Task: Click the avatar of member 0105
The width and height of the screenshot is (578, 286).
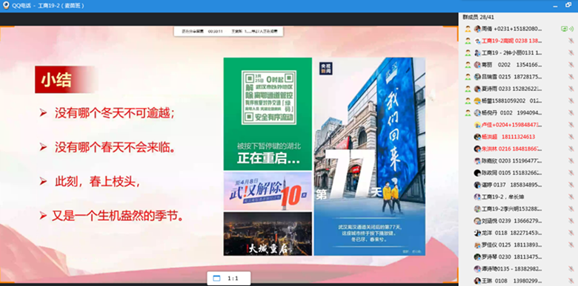Action: pos(477,173)
